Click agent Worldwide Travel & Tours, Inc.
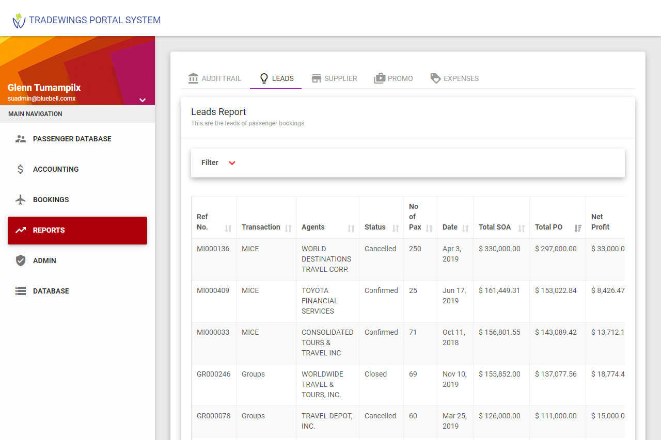 (322, 384)
